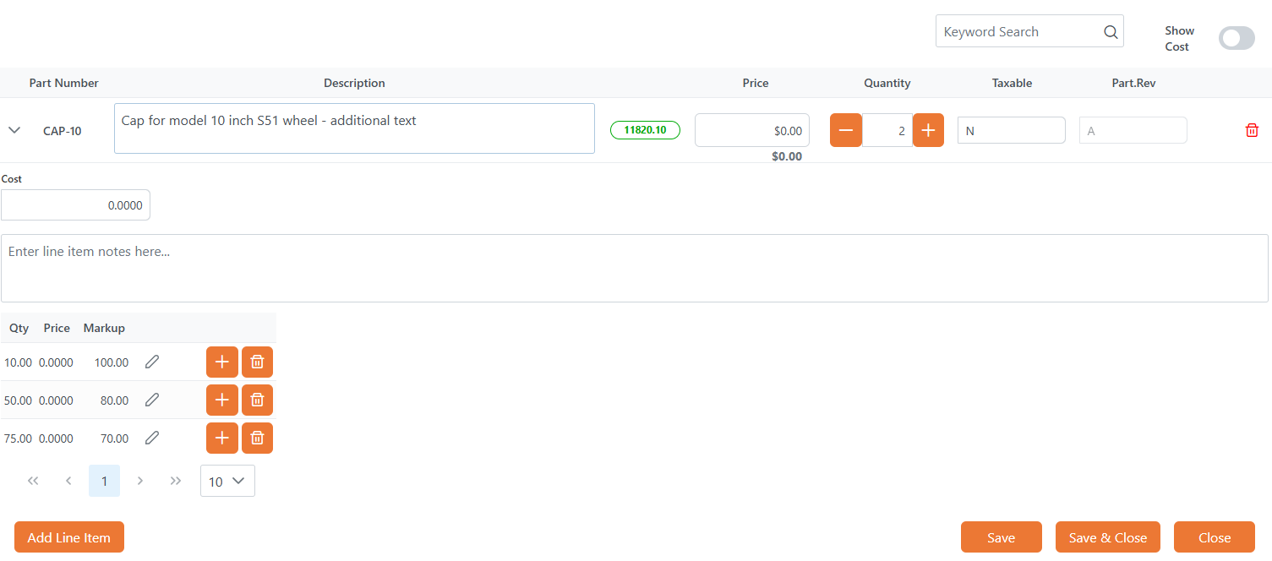Enable the Show Cost toggle

click(x=1236, y=38)
